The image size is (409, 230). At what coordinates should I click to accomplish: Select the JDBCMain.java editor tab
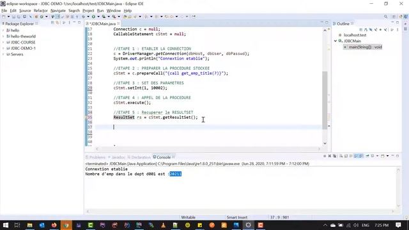[x=102, y=24]
